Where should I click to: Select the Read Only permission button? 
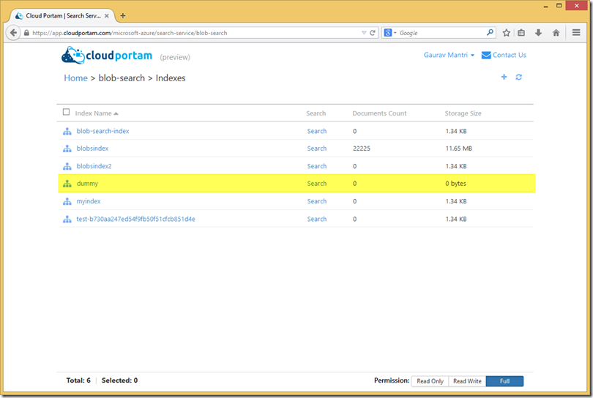[x=430, y=381]
